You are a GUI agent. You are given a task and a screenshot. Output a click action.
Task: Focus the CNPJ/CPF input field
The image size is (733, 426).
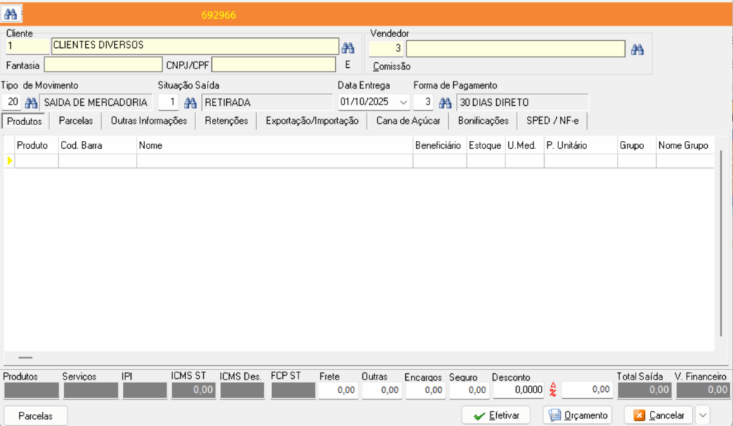pyautogui.click(x=273, y=65)
